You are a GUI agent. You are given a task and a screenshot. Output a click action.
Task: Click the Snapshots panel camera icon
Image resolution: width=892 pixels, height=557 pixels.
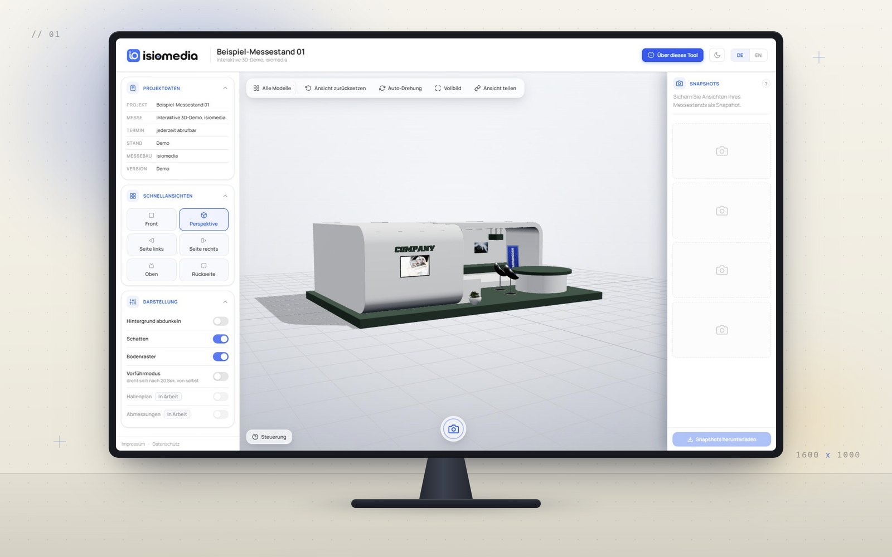(x=679, y=84)
